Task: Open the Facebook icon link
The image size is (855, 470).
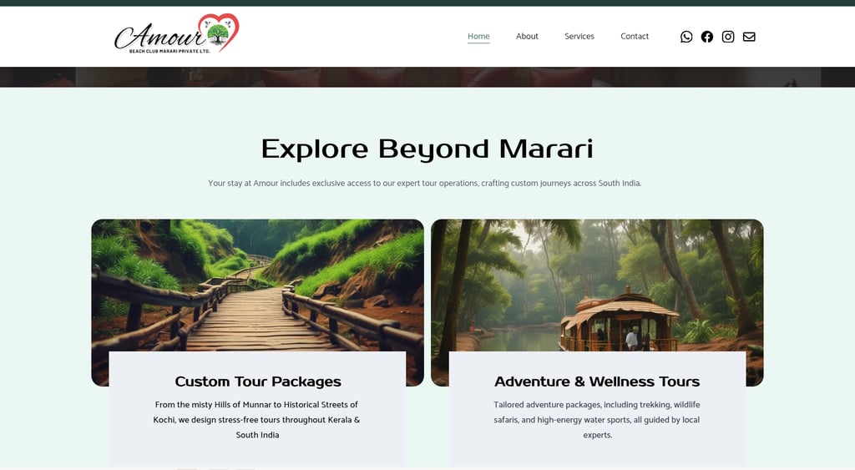Action: [706, 37]
